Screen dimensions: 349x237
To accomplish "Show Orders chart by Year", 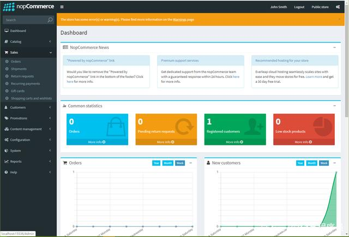I will [x=157, y=163].
